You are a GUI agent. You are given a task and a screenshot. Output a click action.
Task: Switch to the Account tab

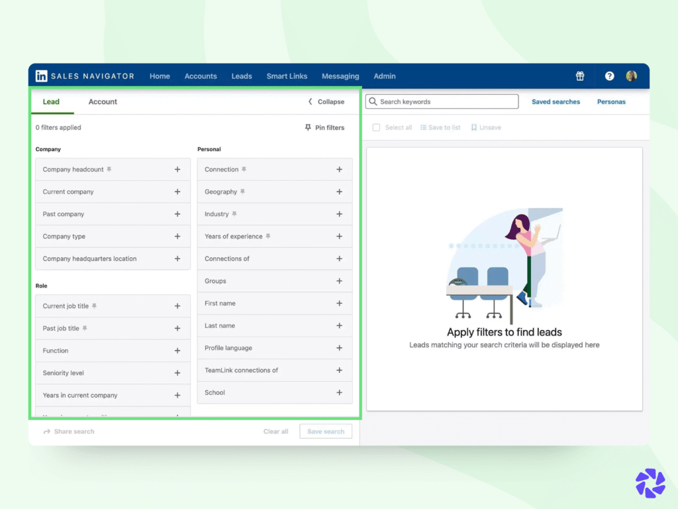pyautogui.click(x=103, y=101)
